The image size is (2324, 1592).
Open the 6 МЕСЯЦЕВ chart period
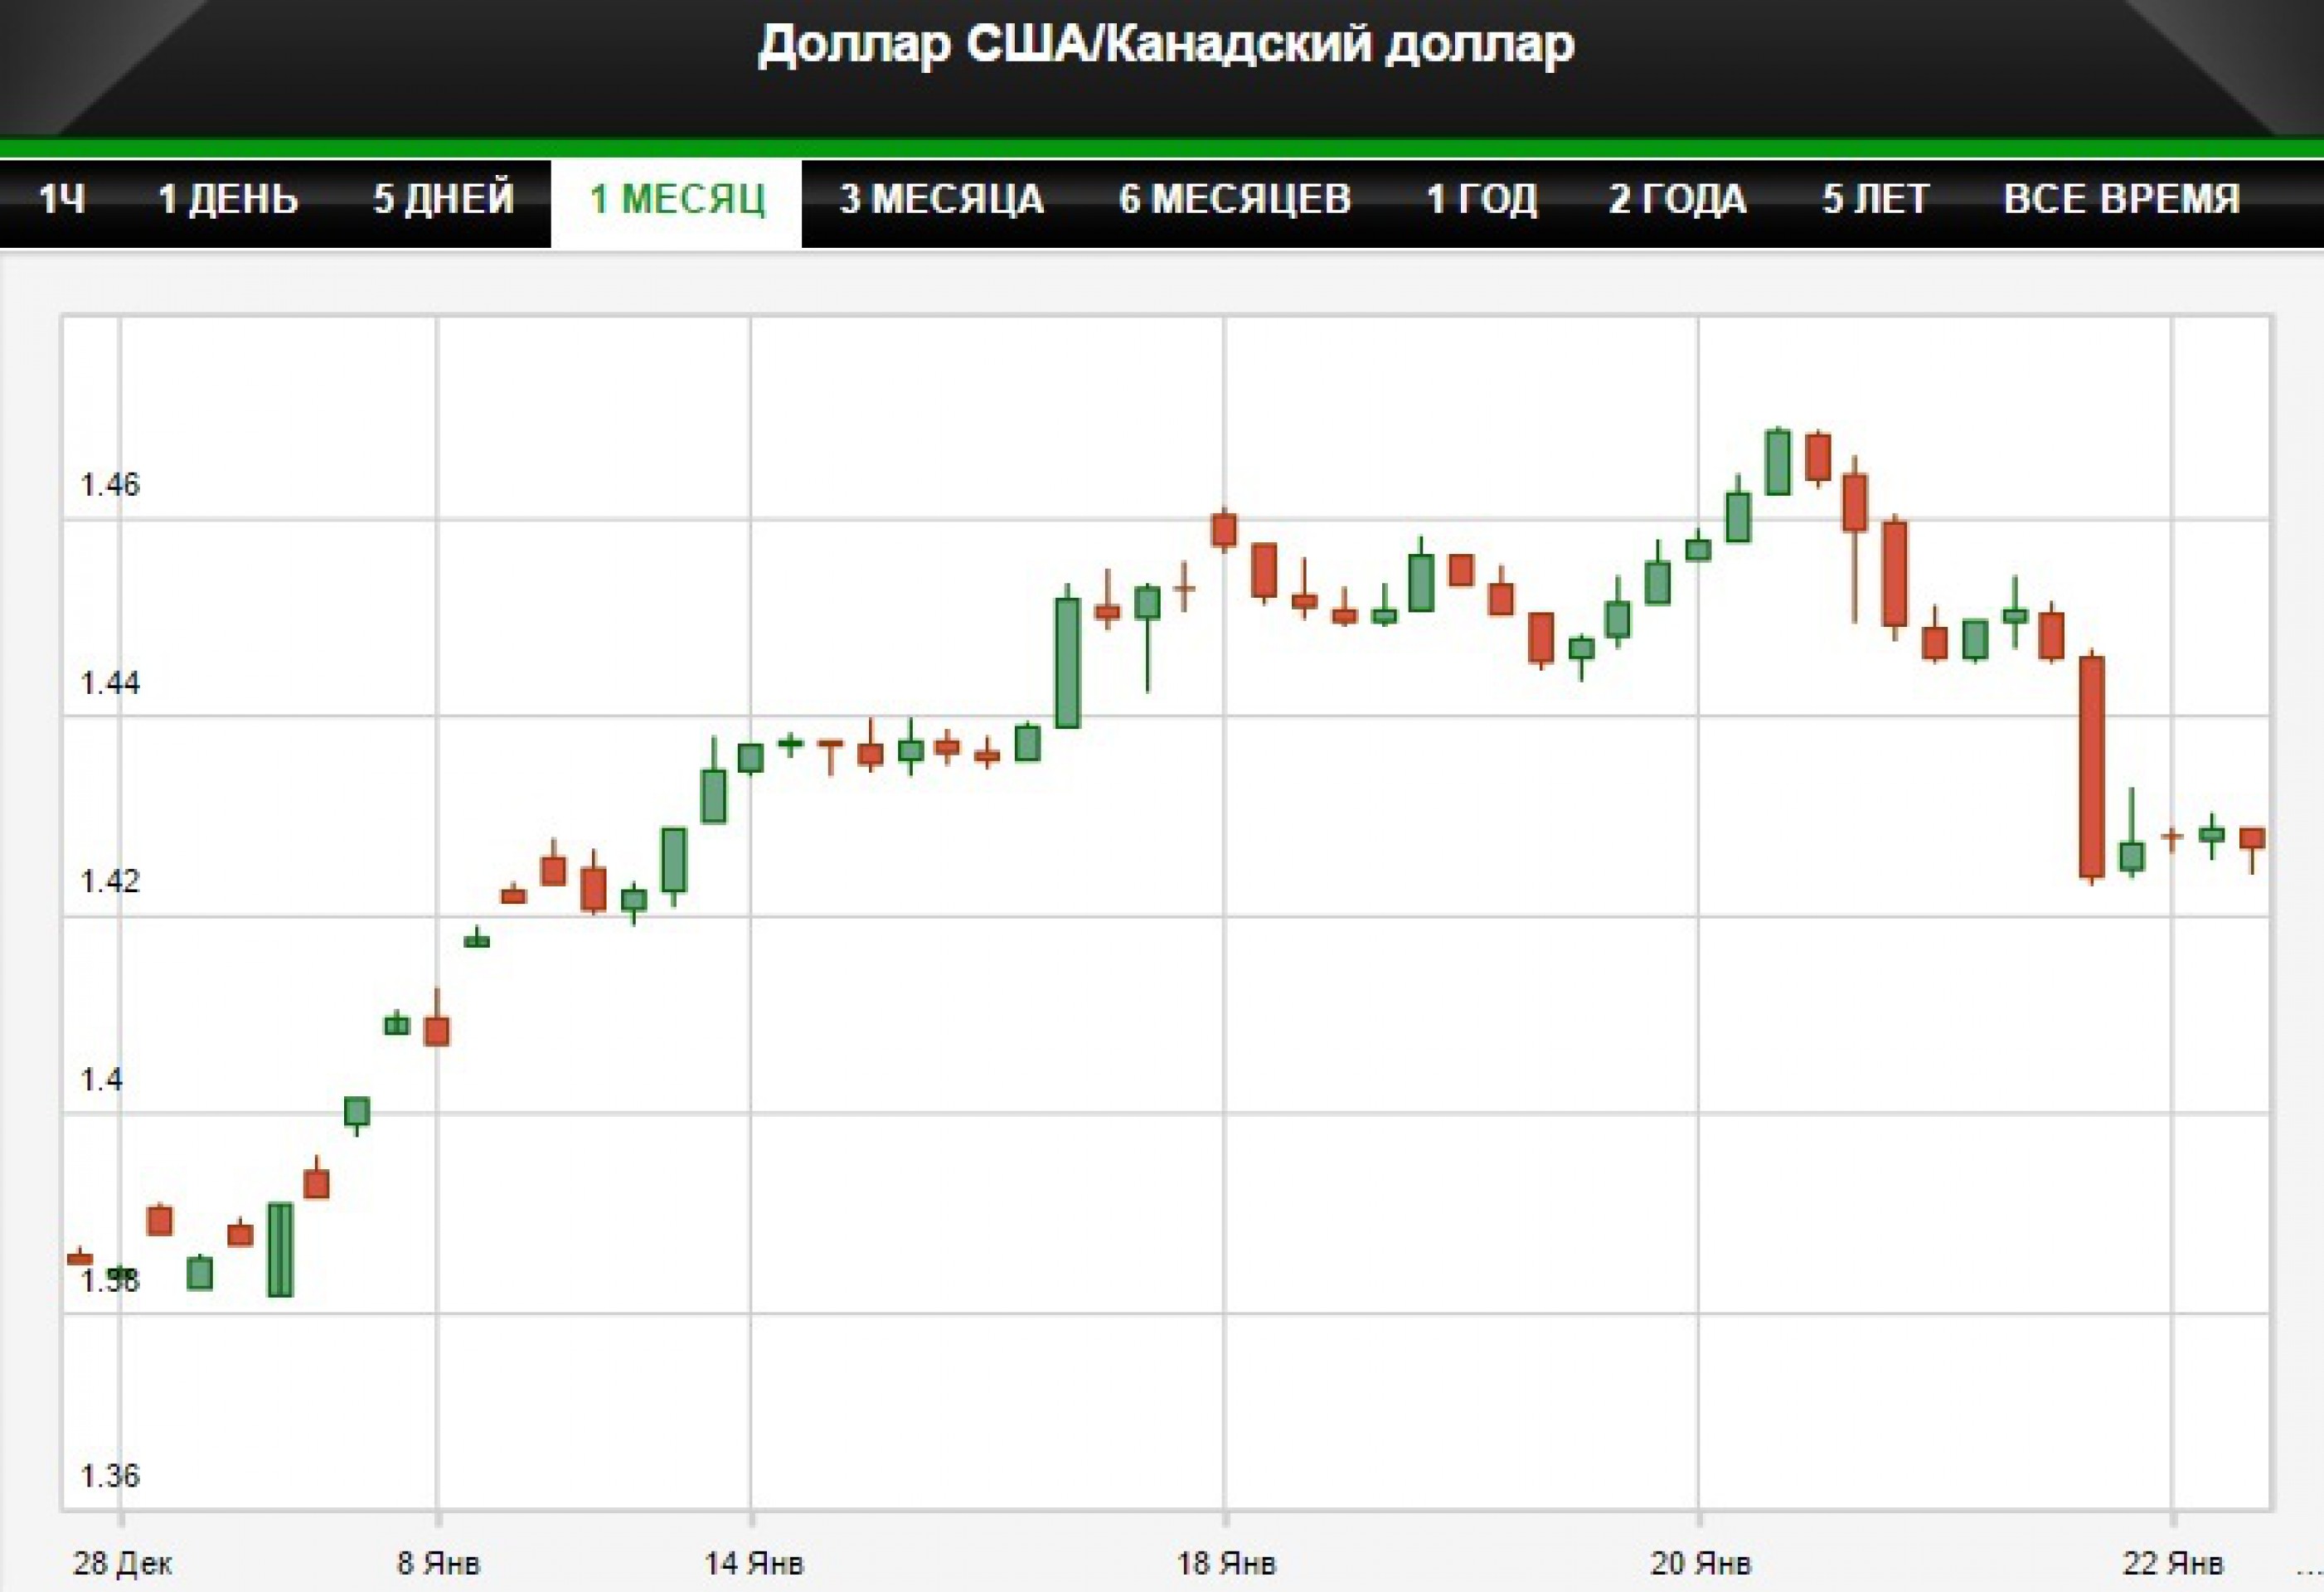1237,200
